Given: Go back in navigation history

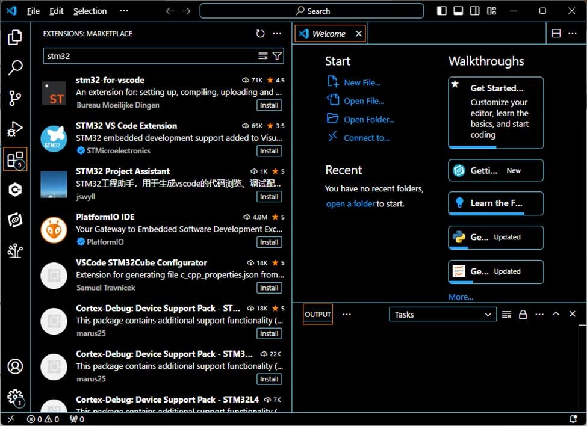Looking at the screenshot, I should (x=170, y=11).
